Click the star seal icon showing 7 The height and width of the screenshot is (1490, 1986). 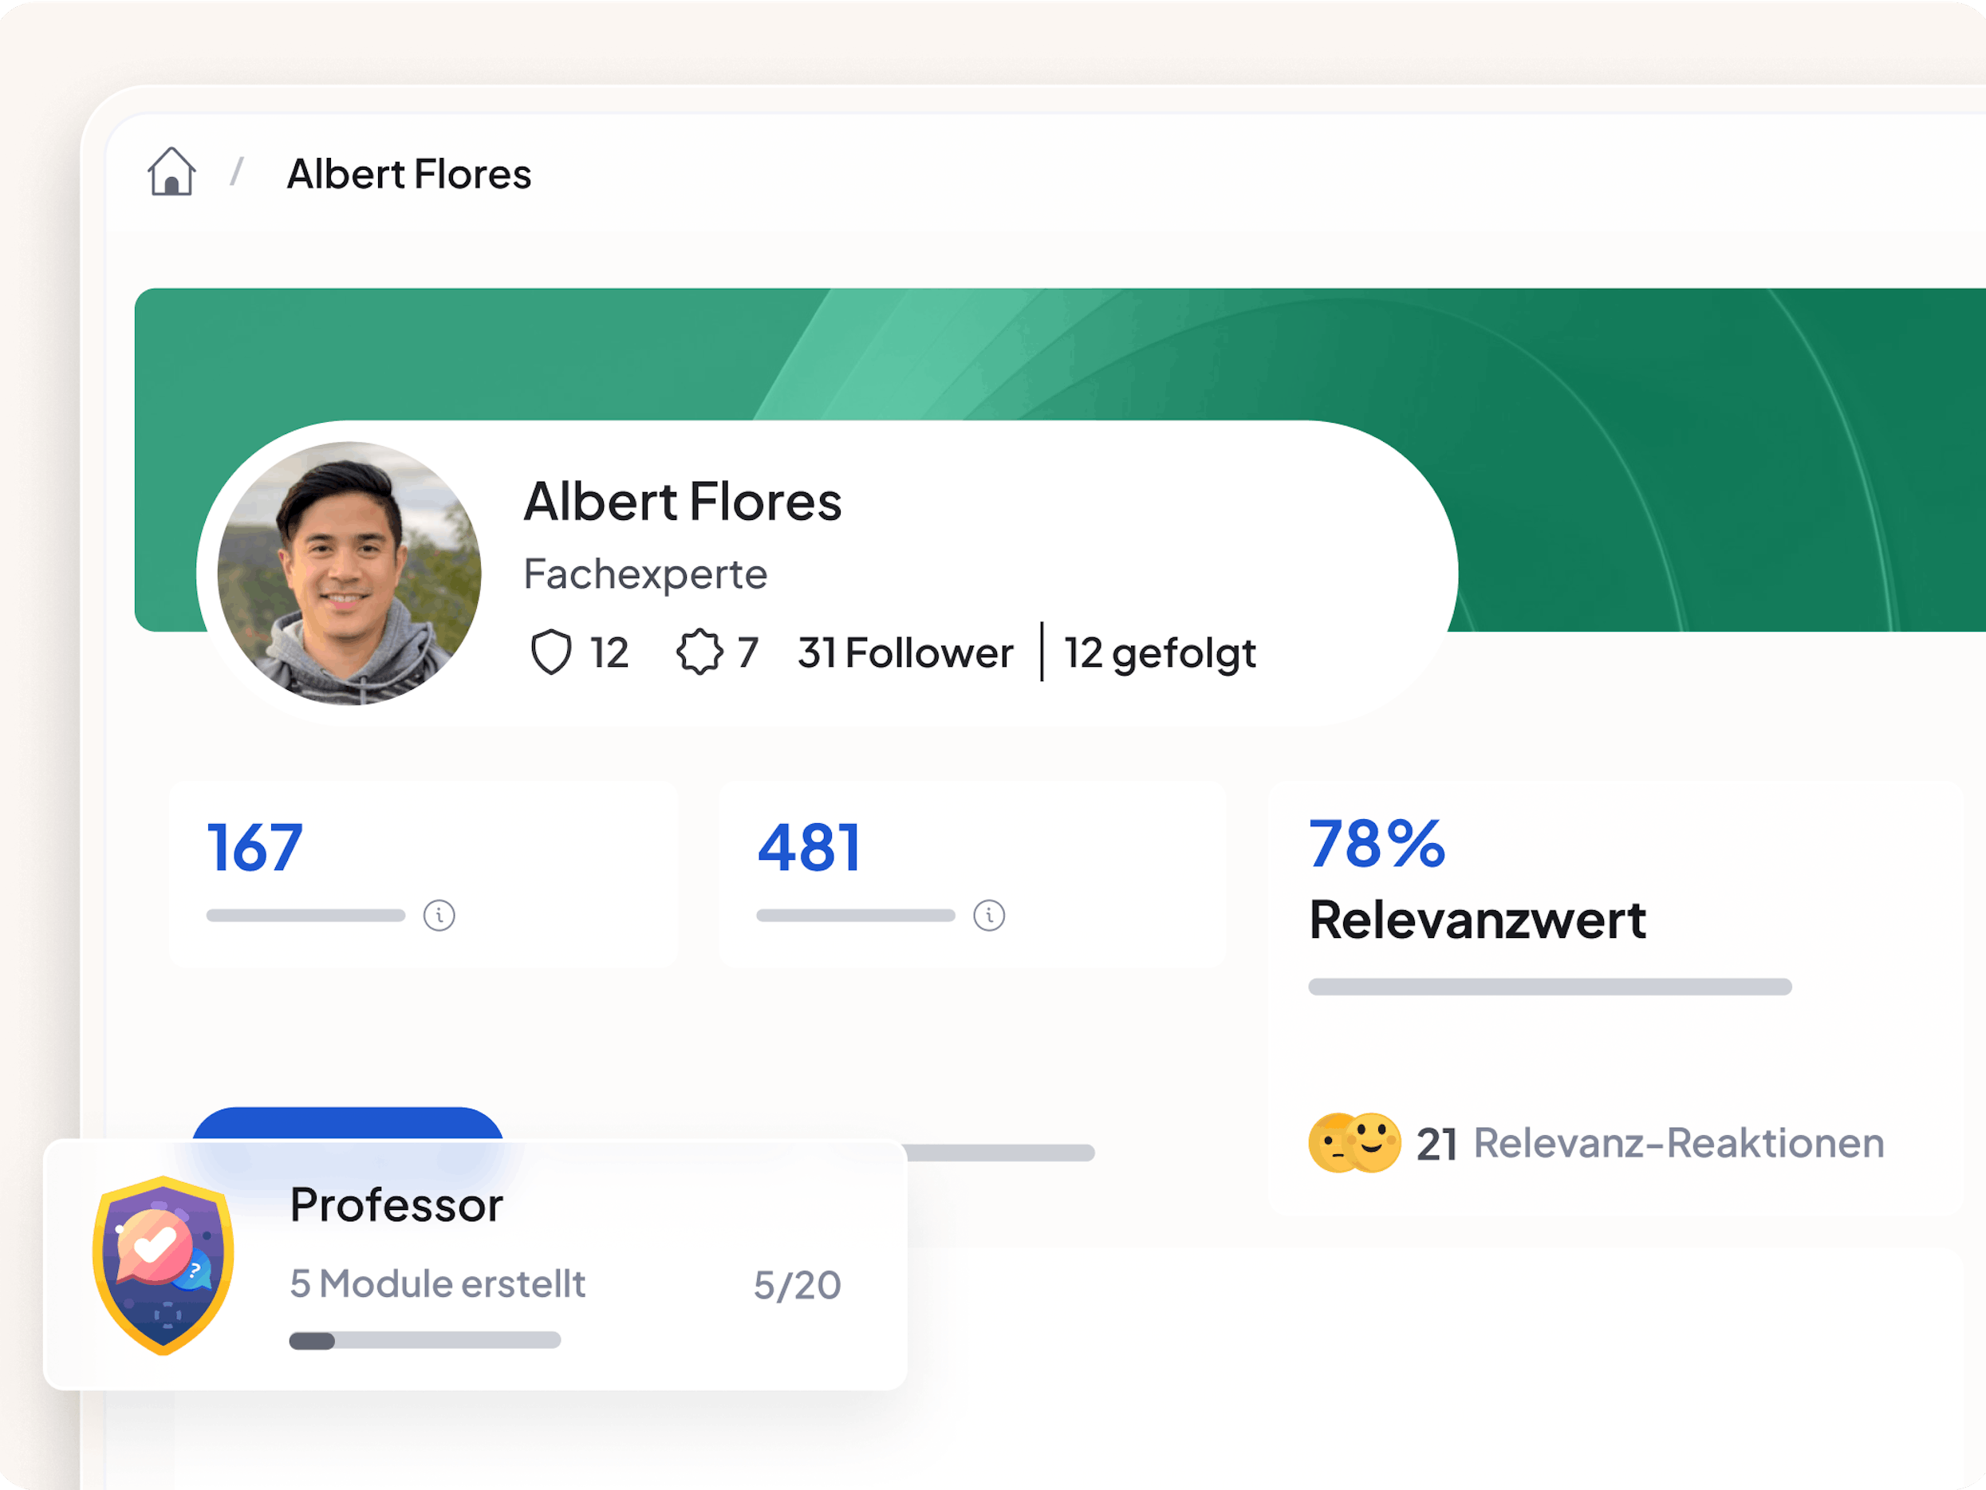(699, 652)
